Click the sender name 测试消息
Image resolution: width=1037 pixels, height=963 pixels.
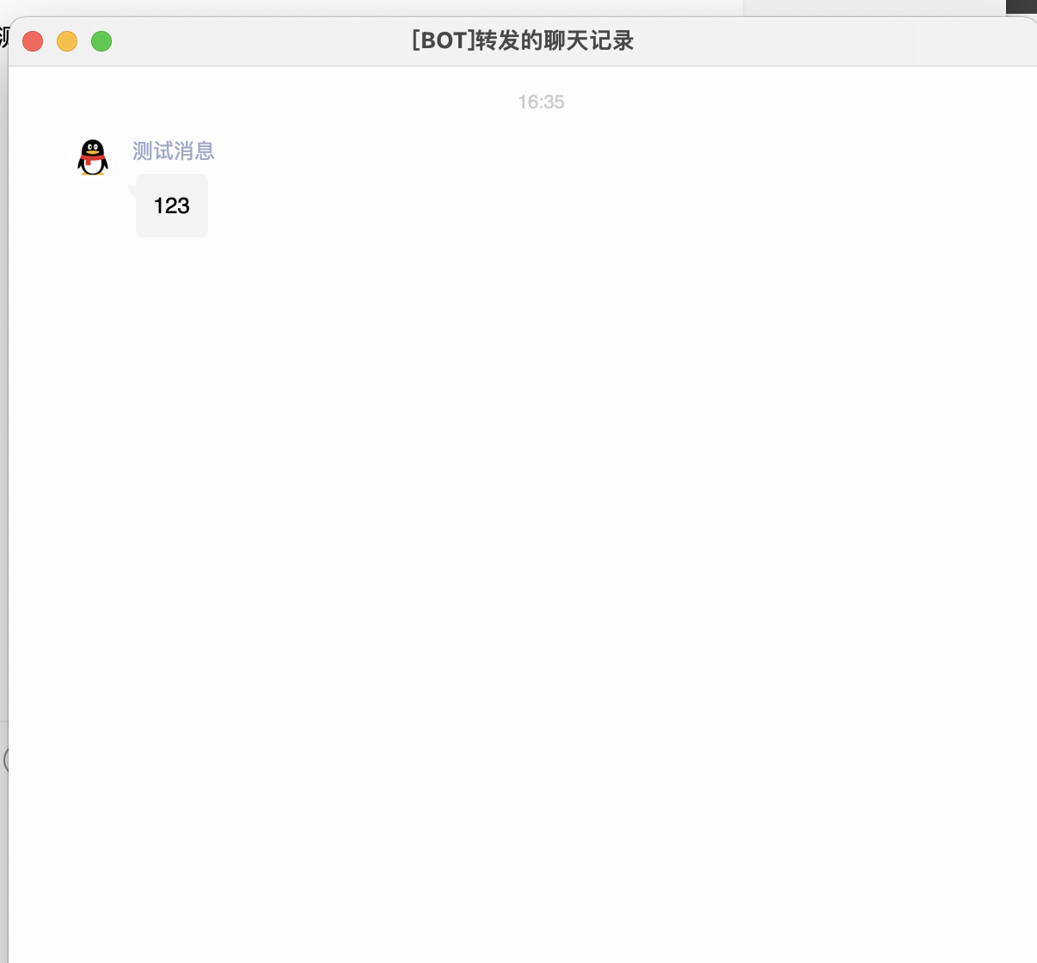pos(172,150)
